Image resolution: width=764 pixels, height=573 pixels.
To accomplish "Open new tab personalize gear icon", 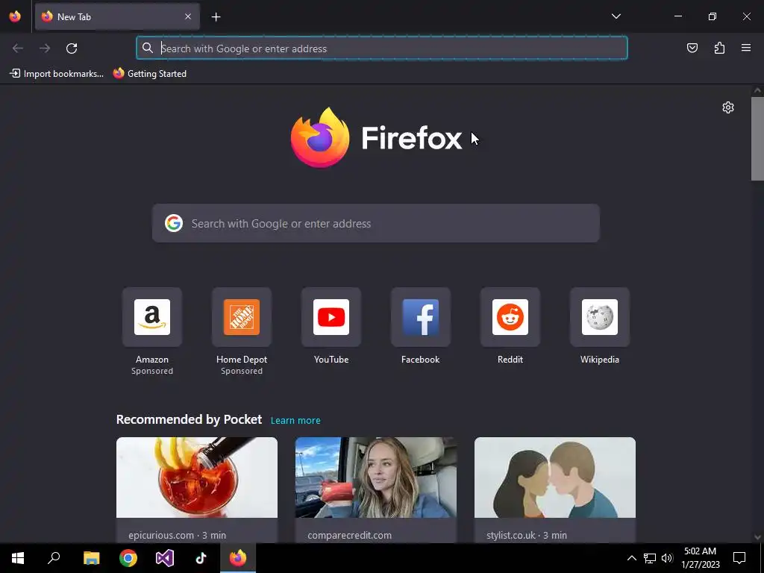I will (728, 107).
